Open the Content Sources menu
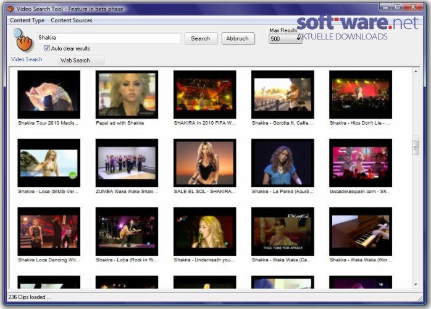The width and height of the screenshot is (431, 309). pyautogui.click(x=71, y=20)
